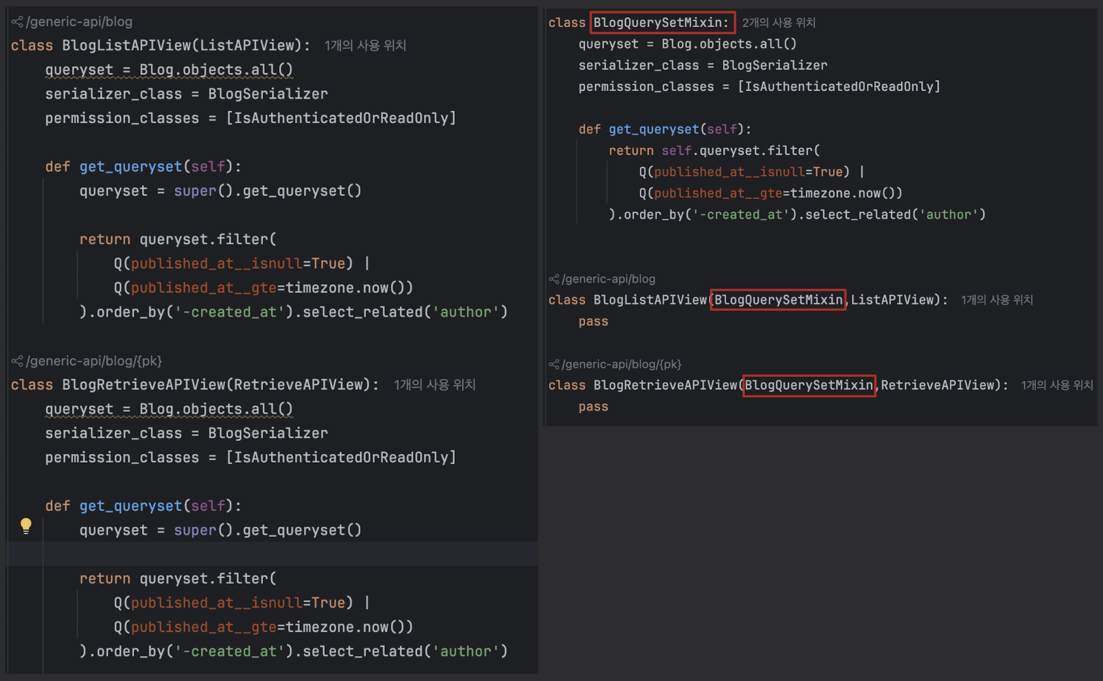Open "2개의 사용 위치" next to BlogQuerySetMixin
Image resolution: width=1103 pixels, height=681 pixels.
(778, 22)
